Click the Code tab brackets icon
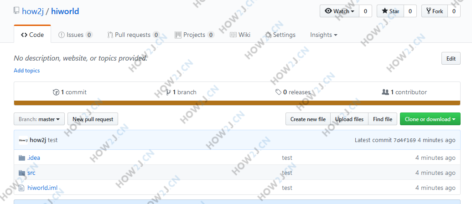The width and height of the screenshot is (472, 204). click(24, 35)
